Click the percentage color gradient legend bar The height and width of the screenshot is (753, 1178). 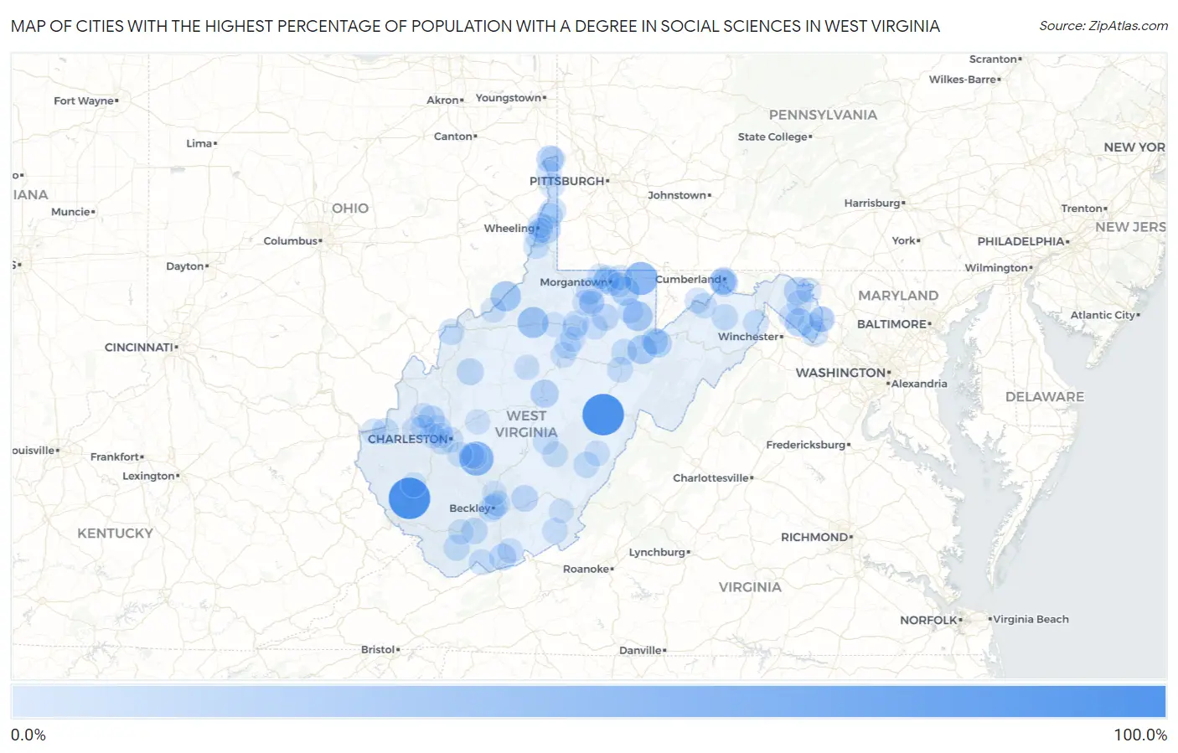click(588, 702)
